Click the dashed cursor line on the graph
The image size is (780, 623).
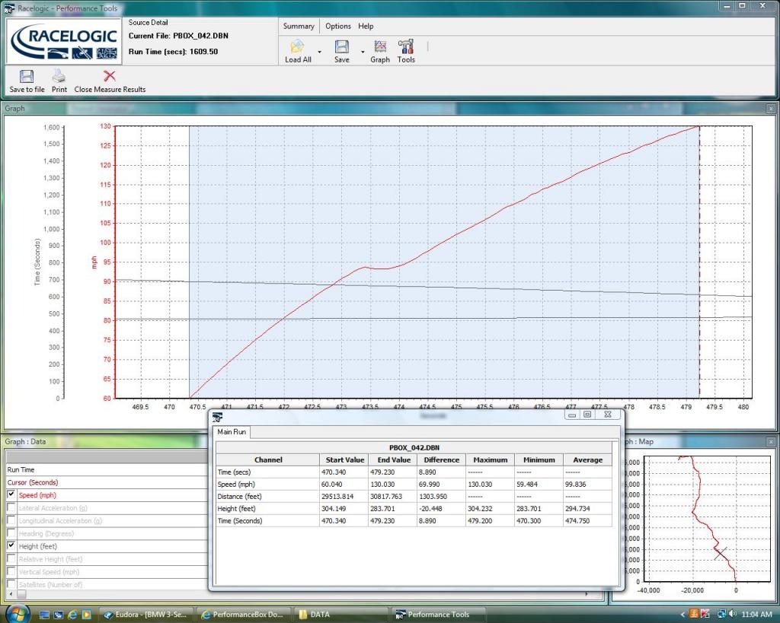699,262
